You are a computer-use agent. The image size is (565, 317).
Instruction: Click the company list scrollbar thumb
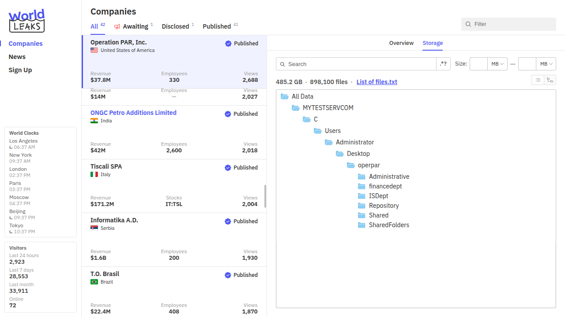coord(265,196)
